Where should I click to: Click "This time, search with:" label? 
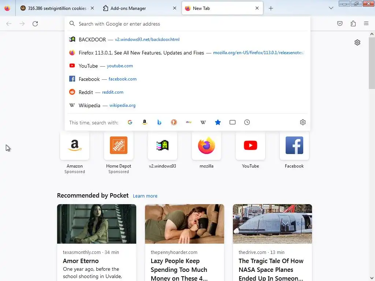(x=94, y=123)
